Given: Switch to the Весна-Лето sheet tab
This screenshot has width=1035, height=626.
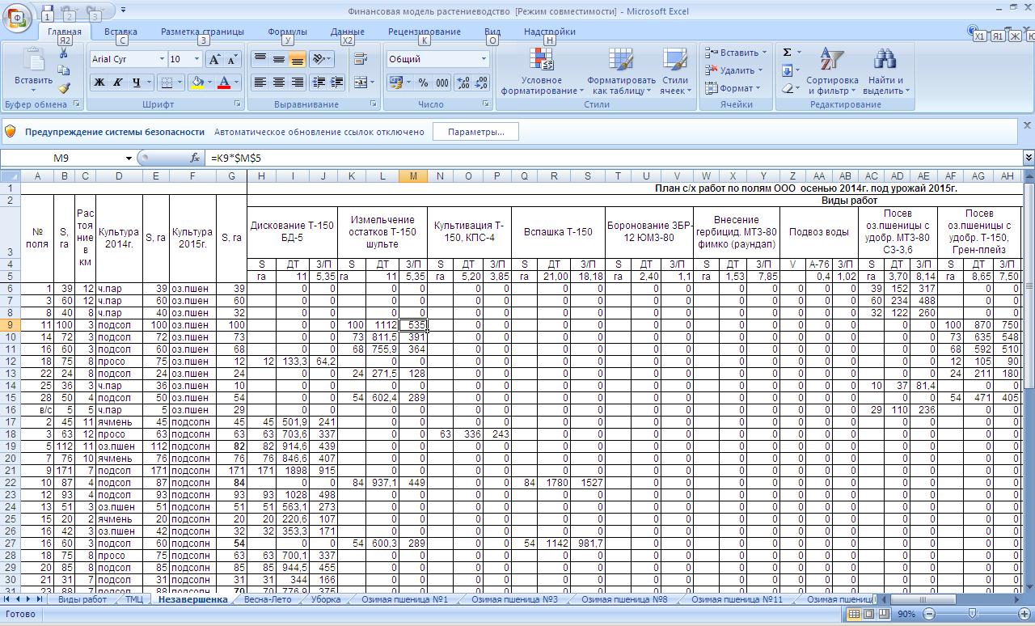Looking at the screenshot, I should click(267, 599).
